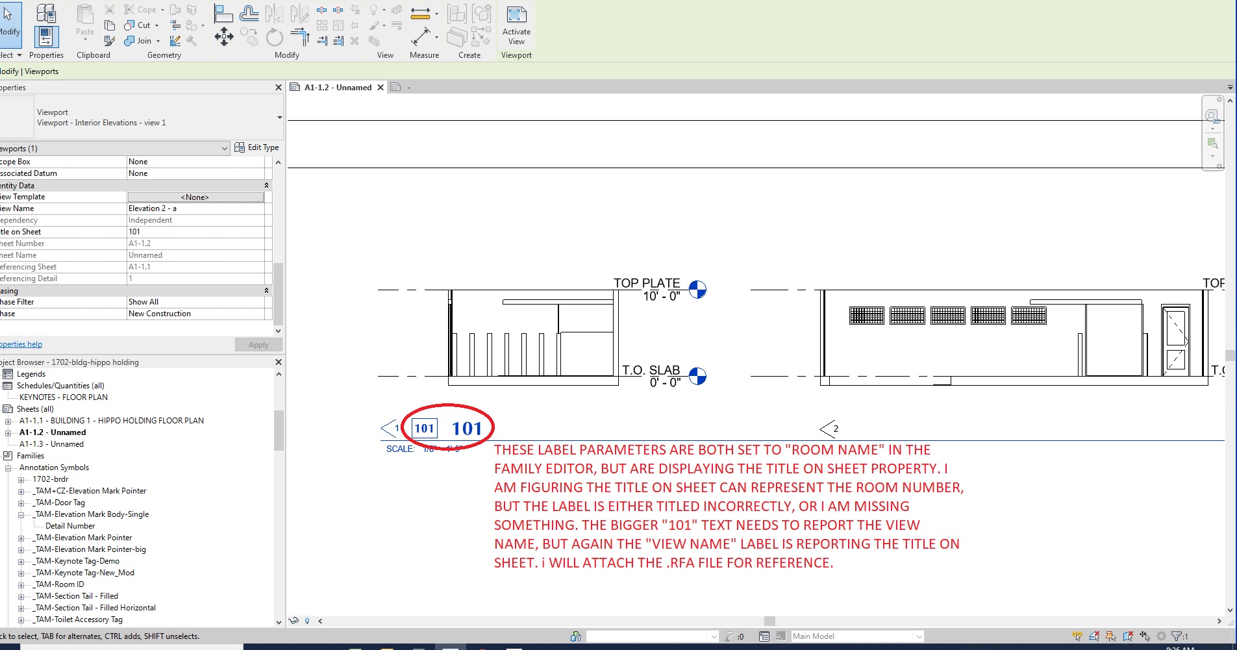The width and height of the screenshot is (1237, 650).
Task: Select the Offset tool
Action: (249, 13)
